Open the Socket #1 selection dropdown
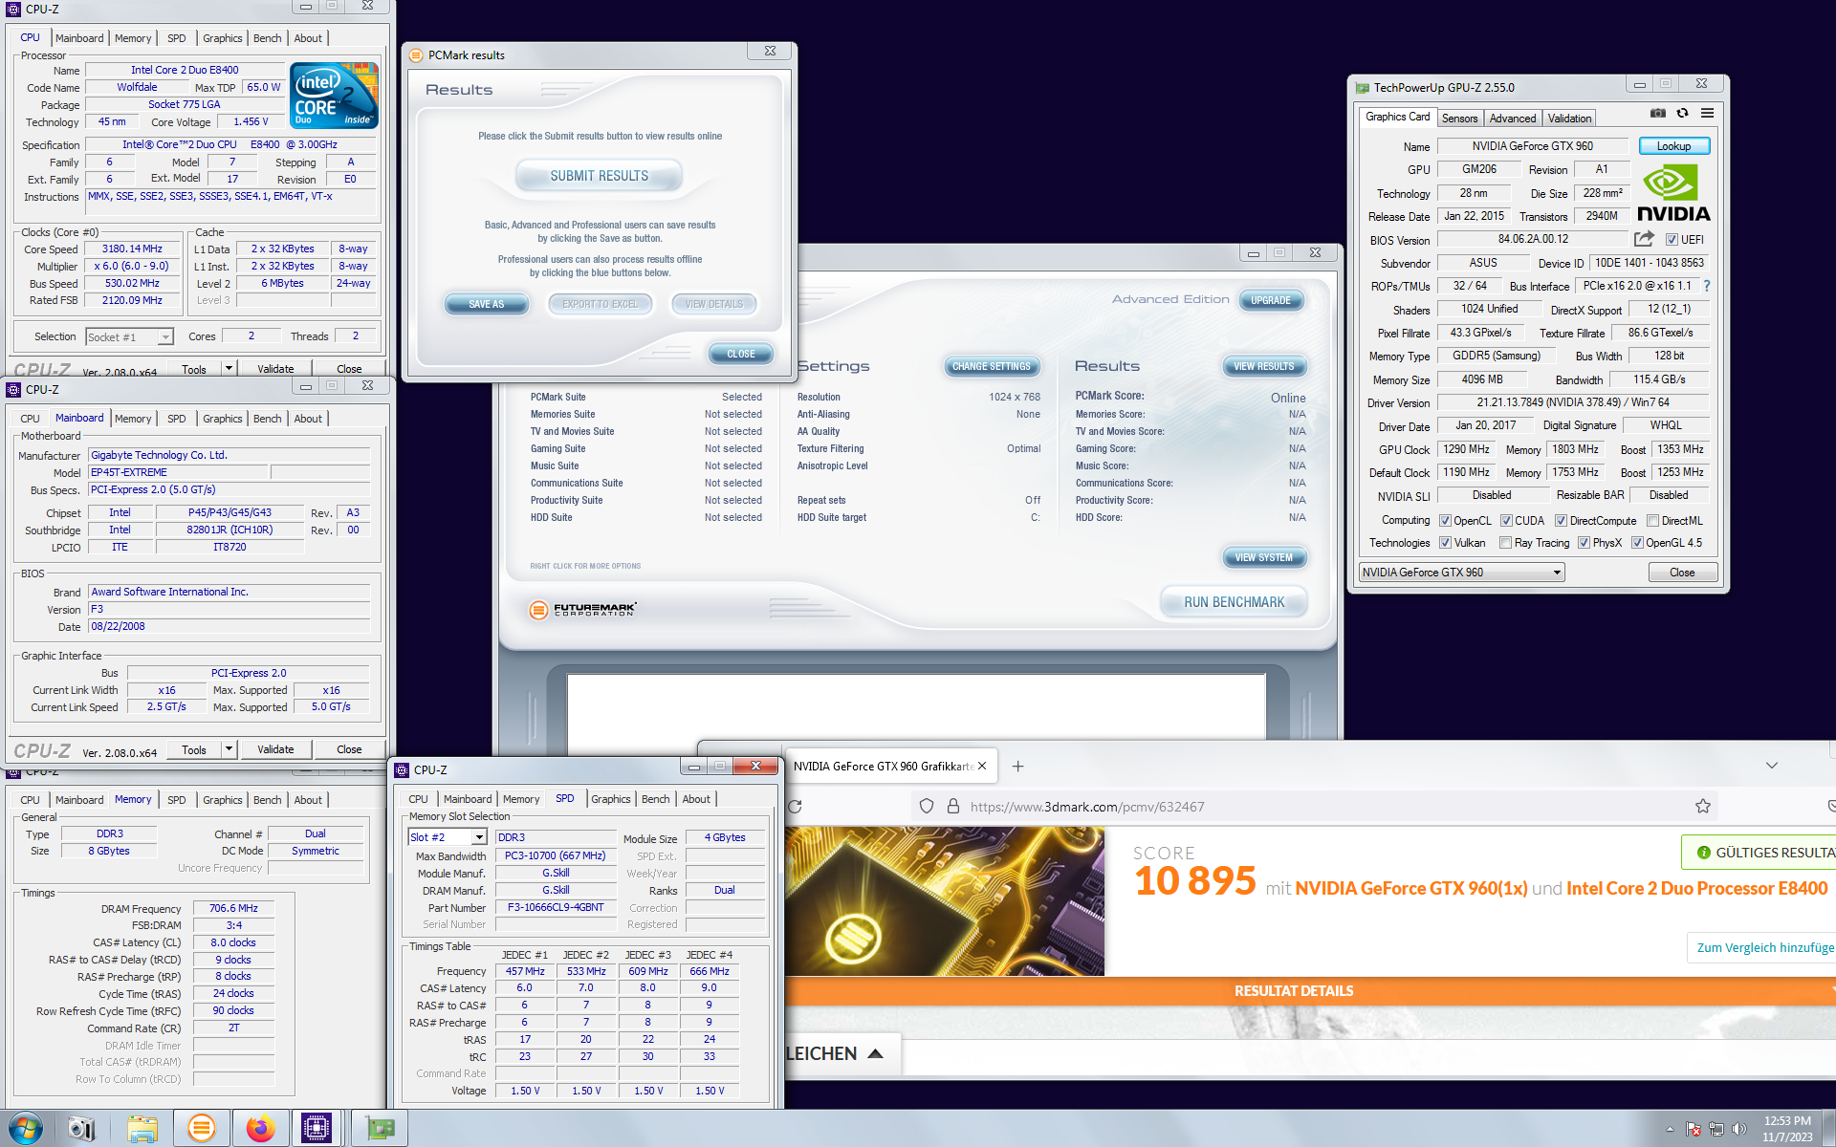 tap(129, 336)
